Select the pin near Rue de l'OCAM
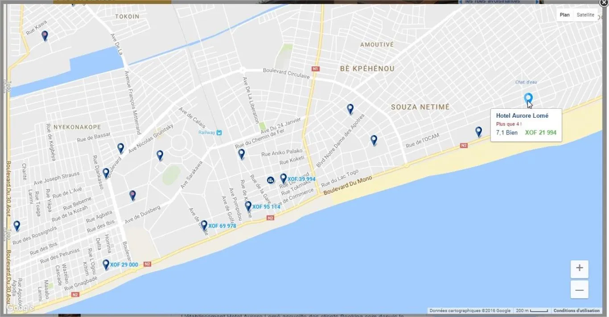Screen dimensions: 609x317 coord(478,132)
